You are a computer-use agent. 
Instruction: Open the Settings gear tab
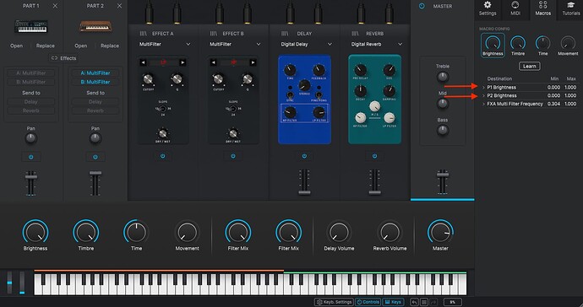click(x=487, y=8)
